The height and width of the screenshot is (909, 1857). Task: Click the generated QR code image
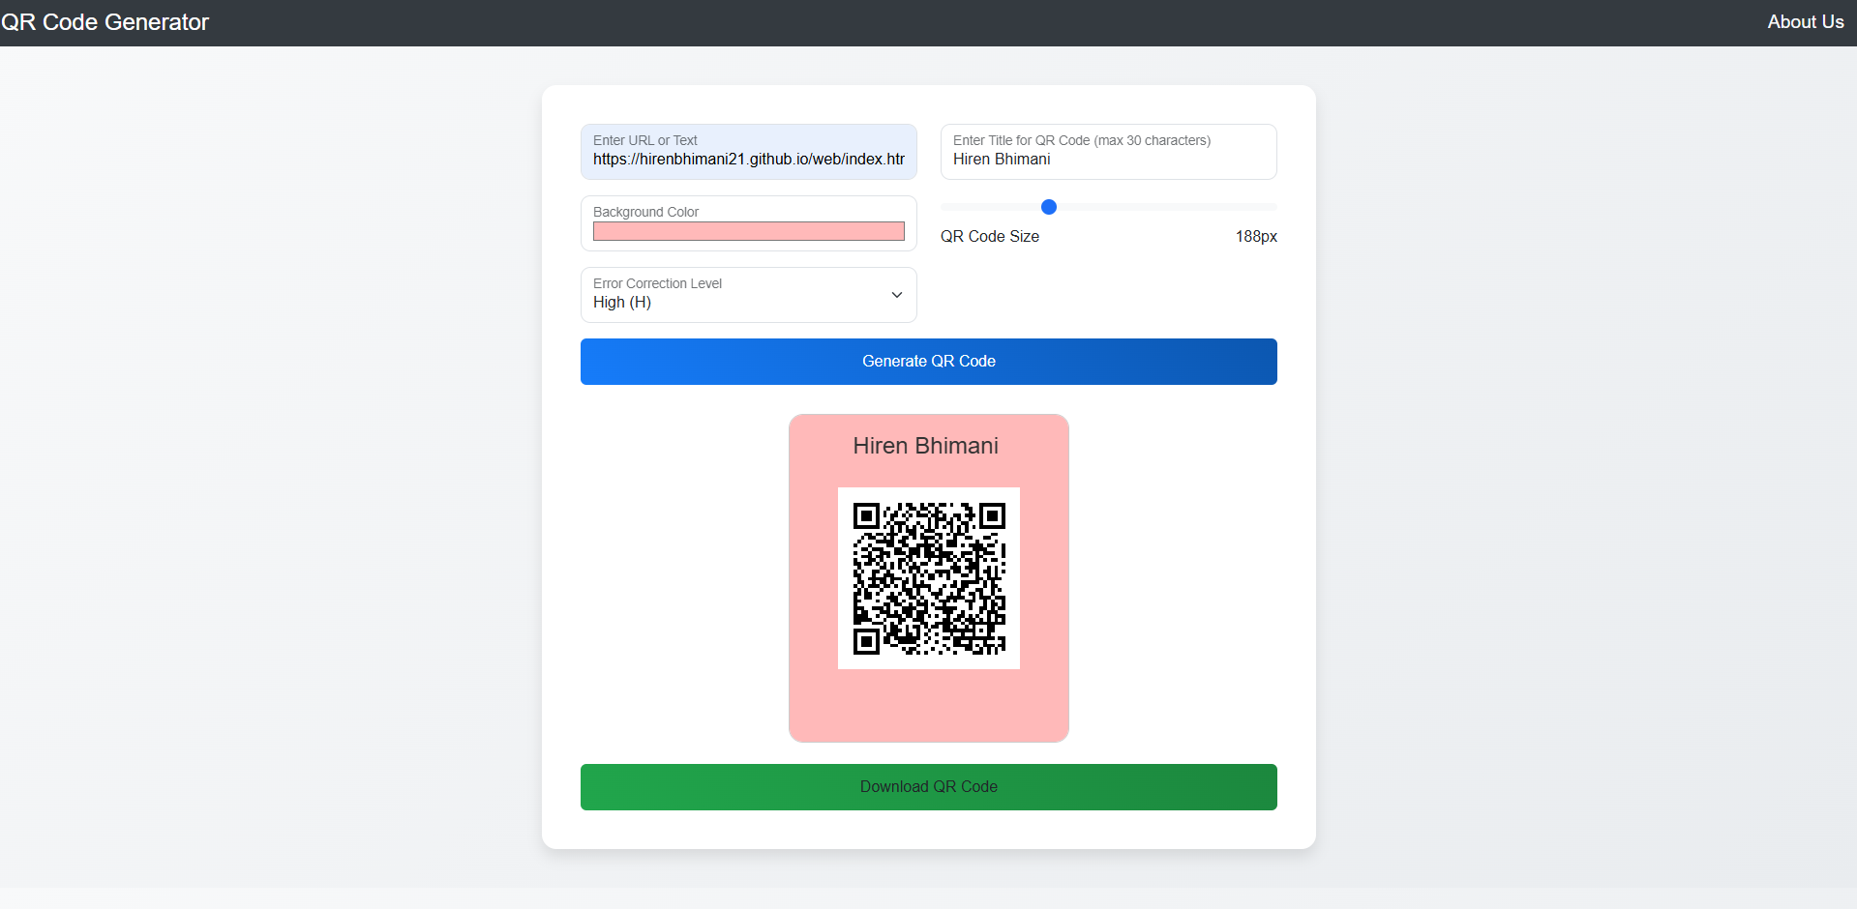(929, 578)
